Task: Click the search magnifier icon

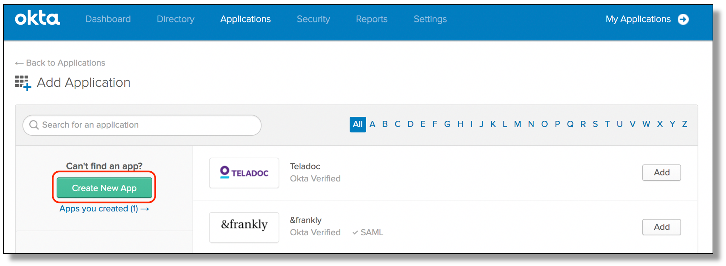Action: [34, 125]
